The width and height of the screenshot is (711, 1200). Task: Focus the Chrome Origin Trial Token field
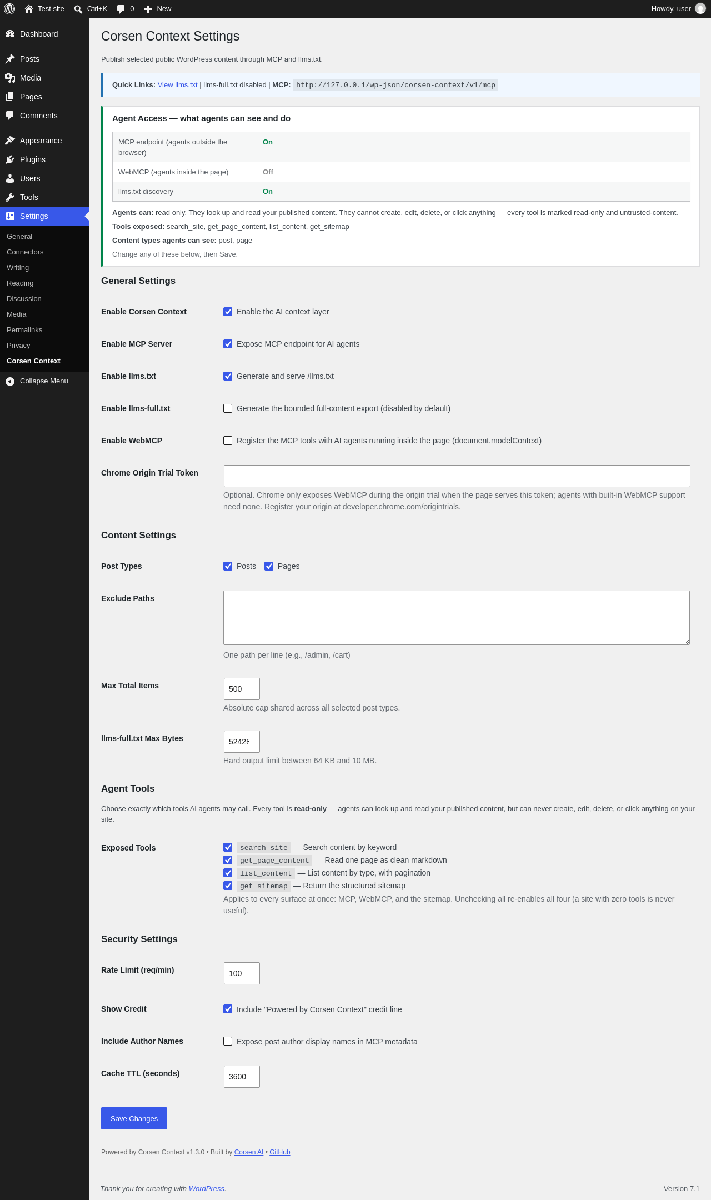tap(457, 476)
